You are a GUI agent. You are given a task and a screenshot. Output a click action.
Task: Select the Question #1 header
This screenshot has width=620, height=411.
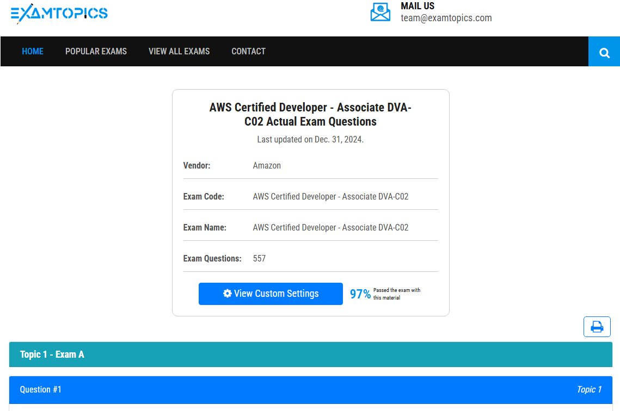[x=41, y=390]
